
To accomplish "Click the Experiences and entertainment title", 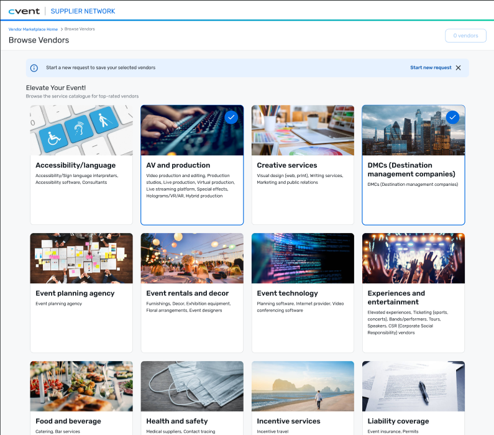I will click(396, 298).
